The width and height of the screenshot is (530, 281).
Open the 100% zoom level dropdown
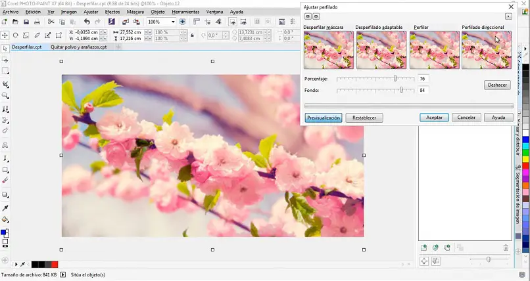coord(173,22)
